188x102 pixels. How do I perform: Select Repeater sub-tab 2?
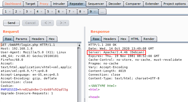click(16, 11)
